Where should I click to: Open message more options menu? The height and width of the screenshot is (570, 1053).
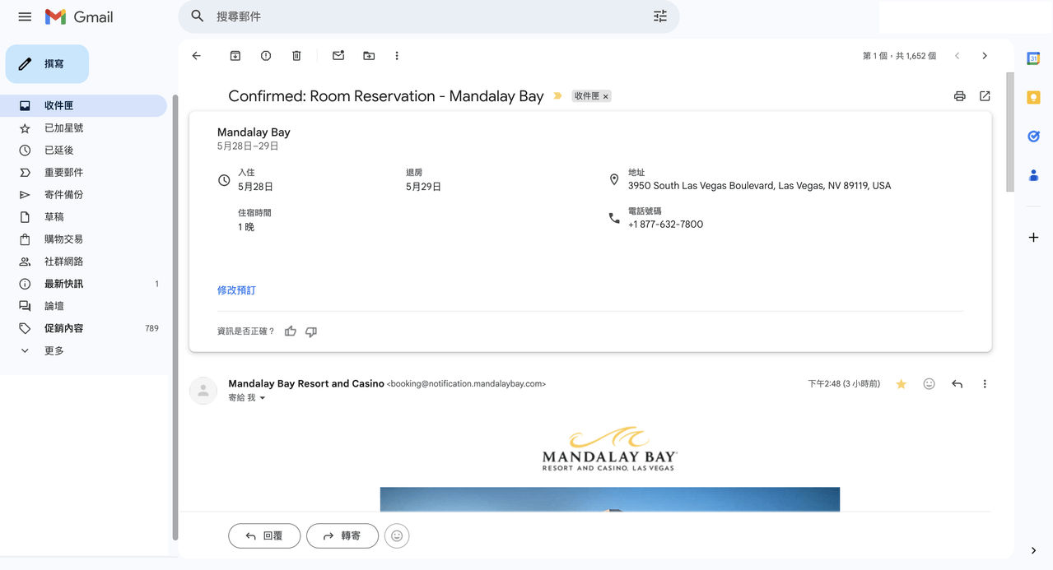985,384
